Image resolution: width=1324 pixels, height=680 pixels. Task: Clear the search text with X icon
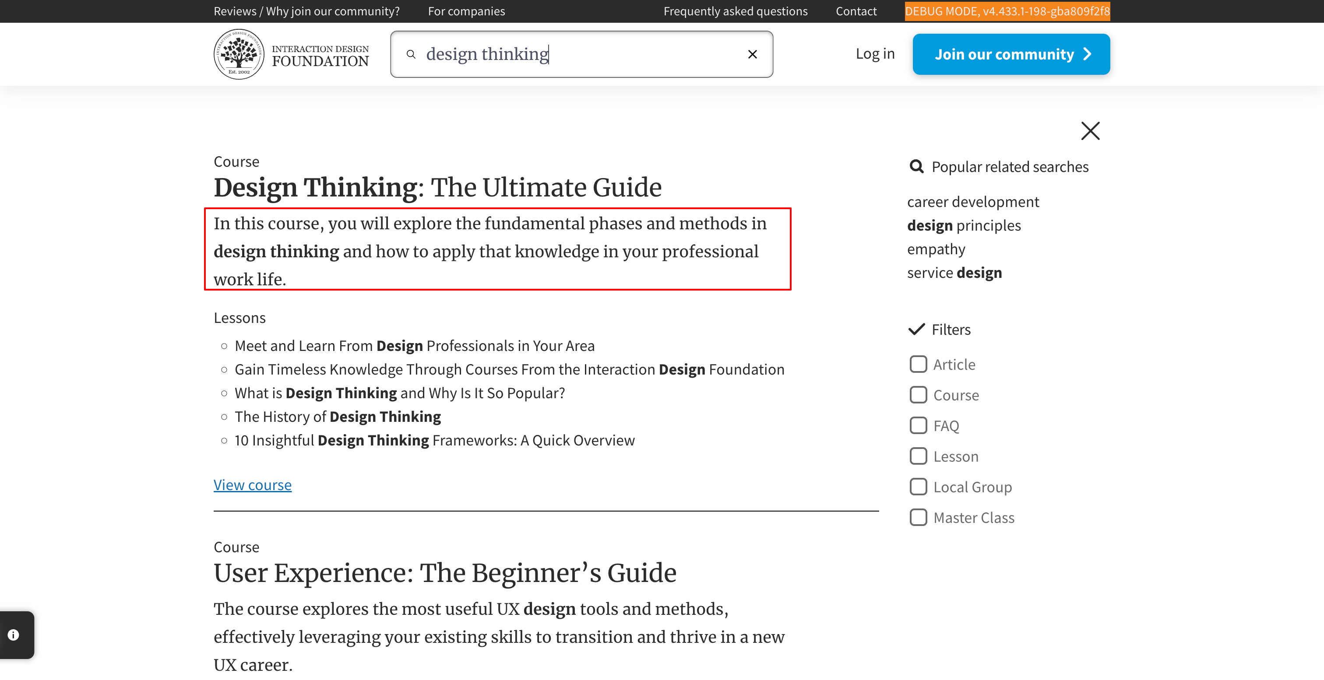tap(752, 54)
